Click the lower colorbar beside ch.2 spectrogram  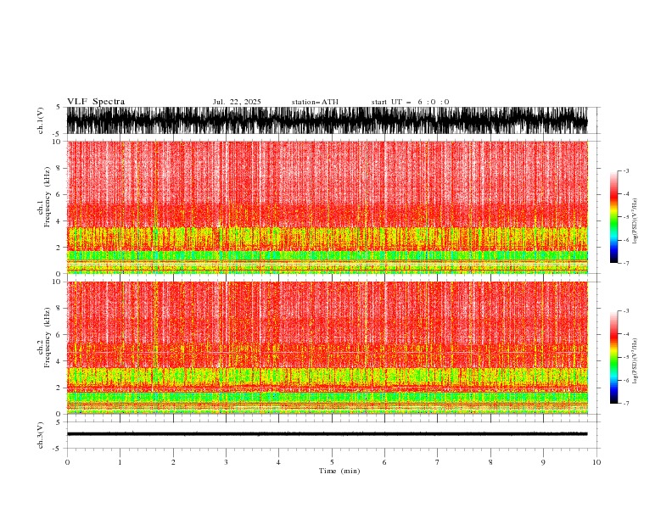(613, 357)
